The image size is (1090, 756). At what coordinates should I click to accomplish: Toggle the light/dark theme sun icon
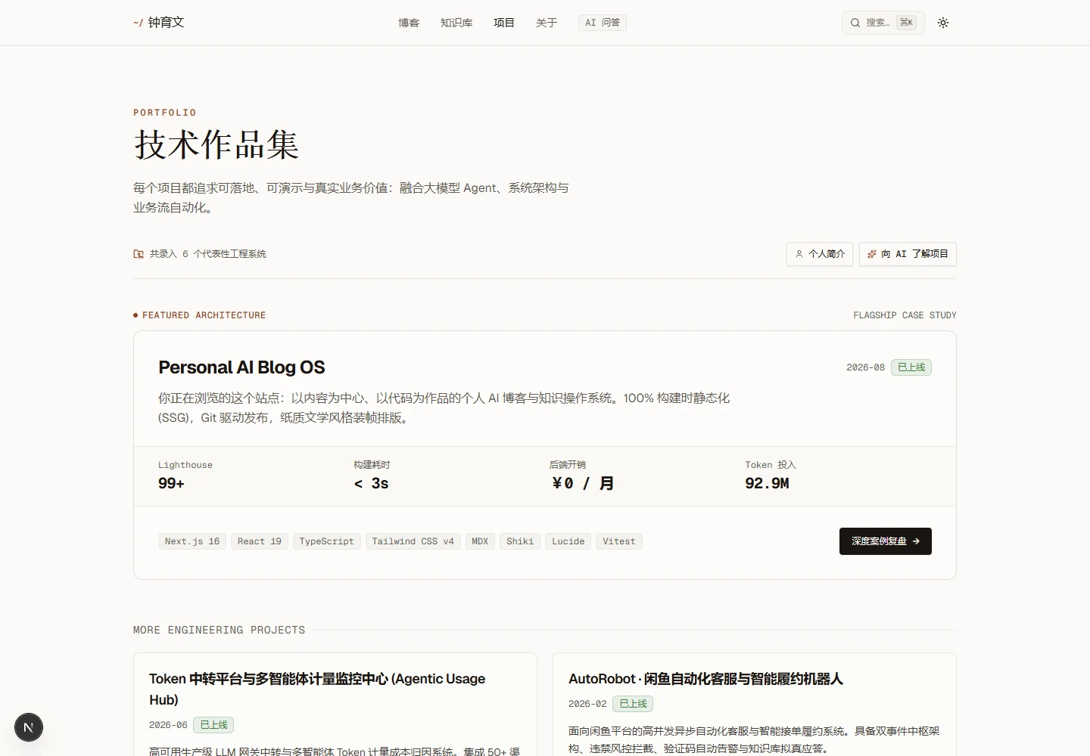pos(943,23)
